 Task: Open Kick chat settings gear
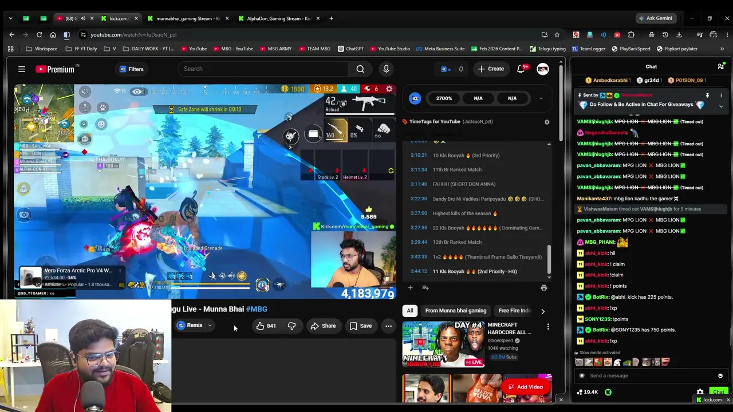[700, 392]
